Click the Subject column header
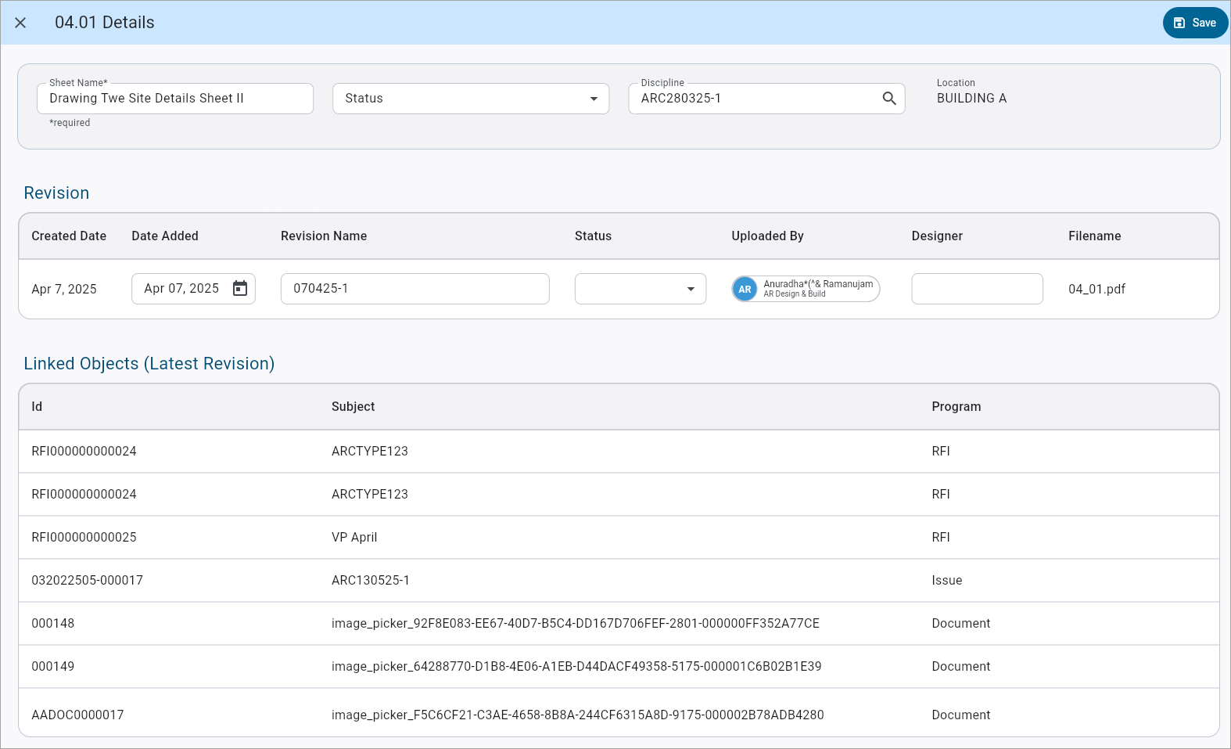This screenshot has width=1231, height=749. 353,406
